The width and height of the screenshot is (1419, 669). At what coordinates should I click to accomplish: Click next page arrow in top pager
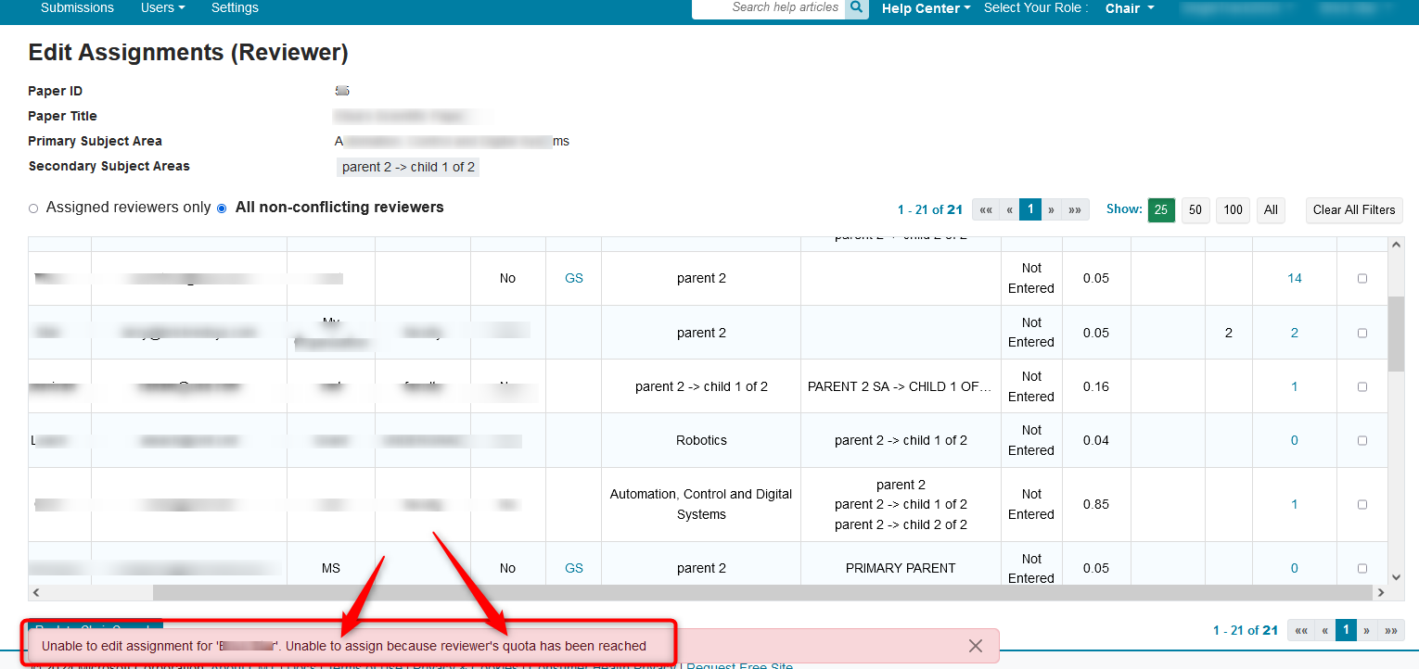click(x=1052, y=209)
